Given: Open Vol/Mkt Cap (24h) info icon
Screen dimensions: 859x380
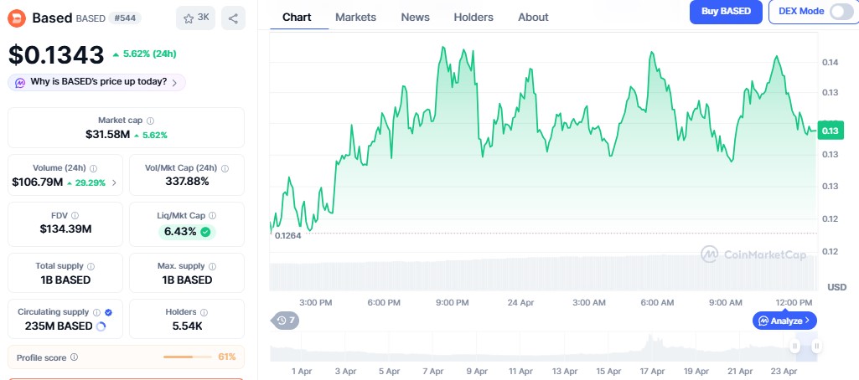Looking at the screenshot, I should pyautogui.click(x=225, y=168).
